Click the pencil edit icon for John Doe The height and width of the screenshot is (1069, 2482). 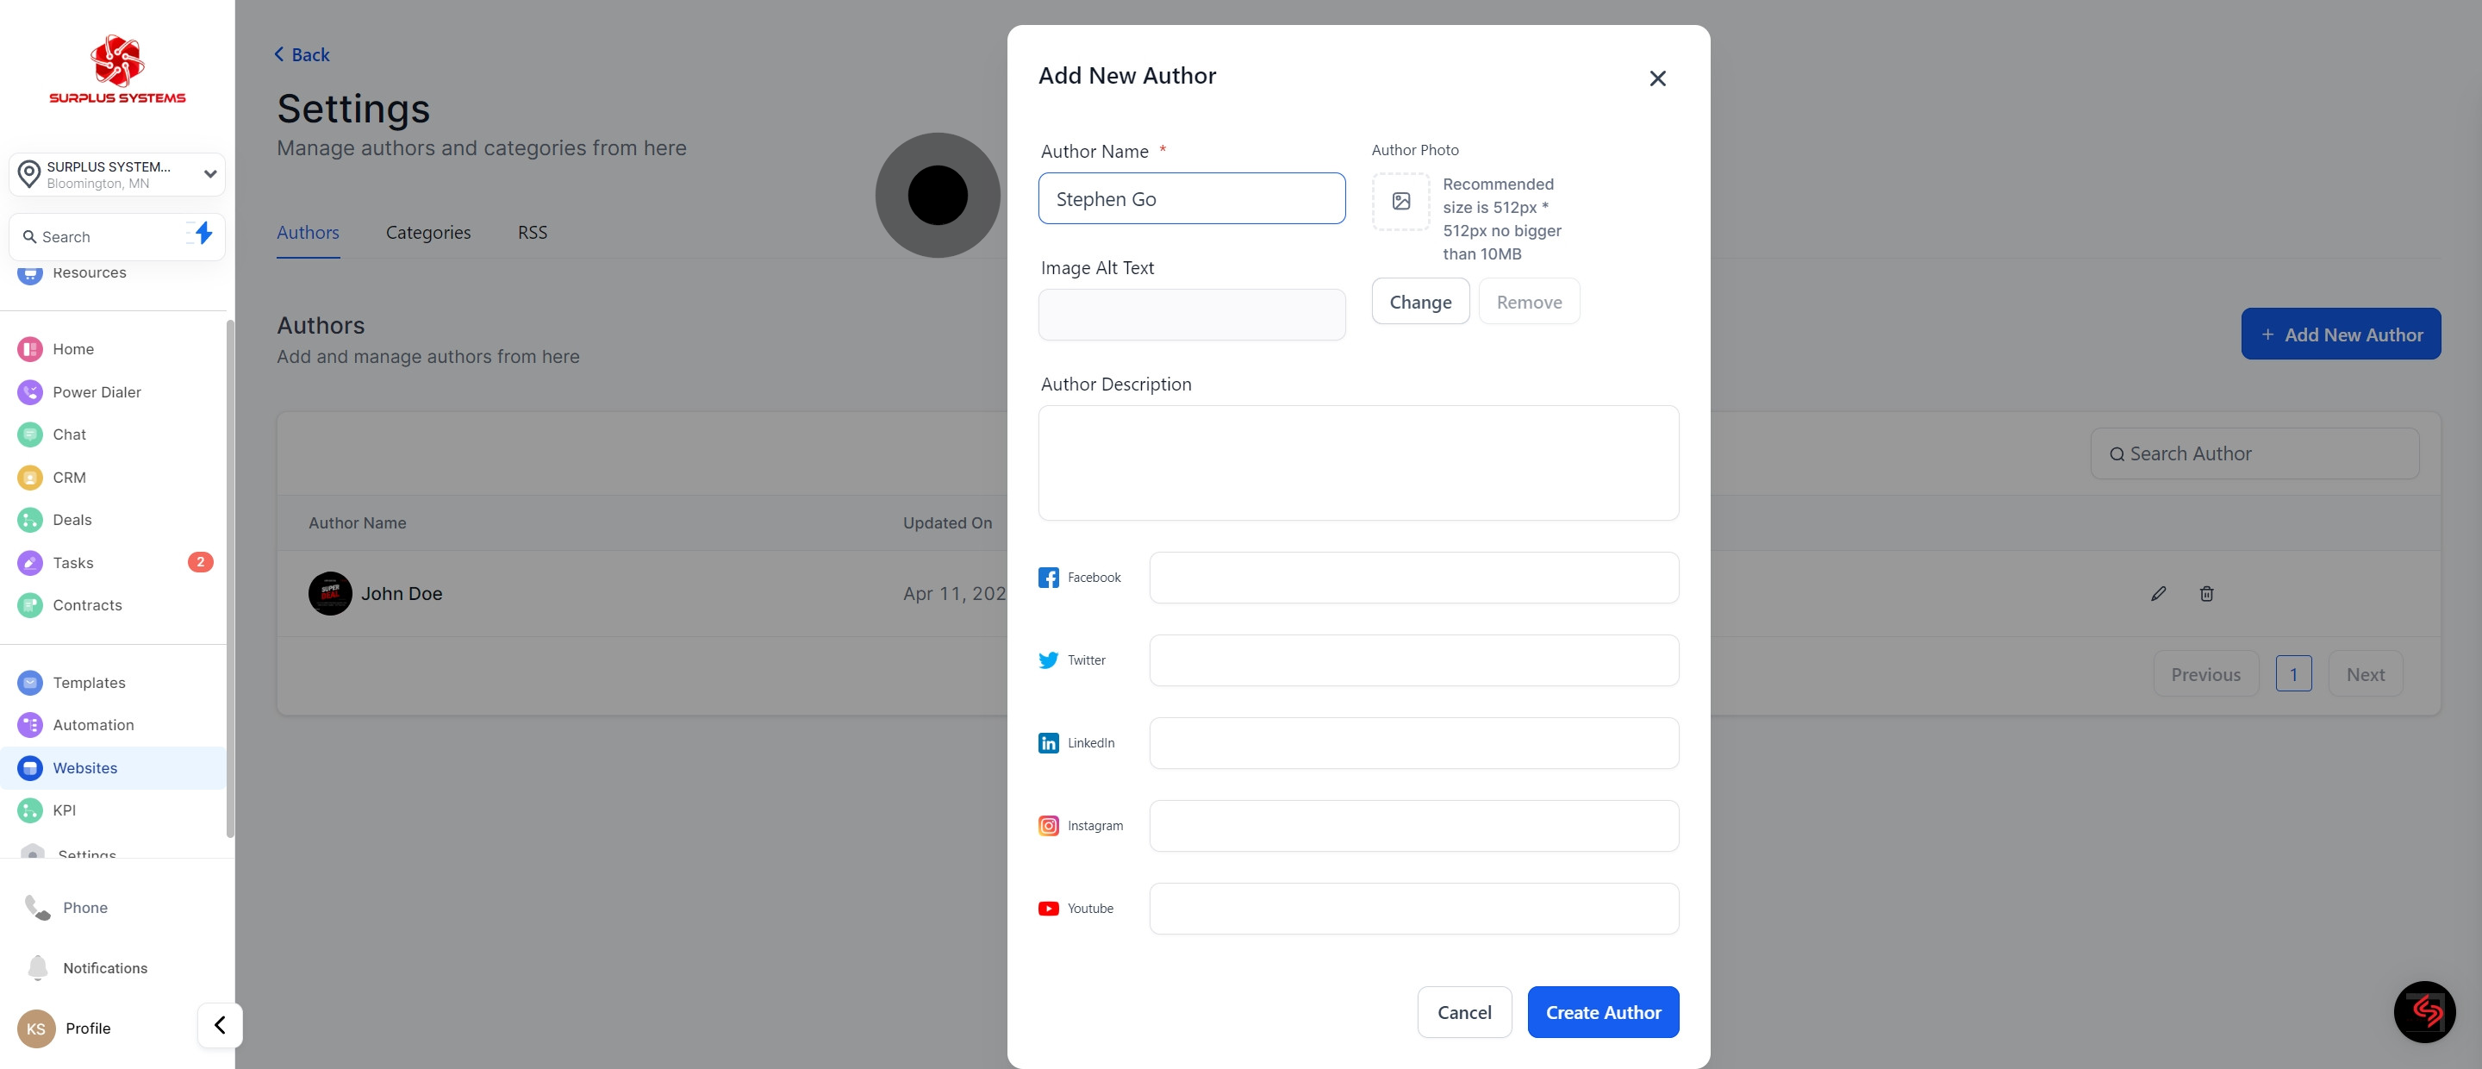(2158, 594)
